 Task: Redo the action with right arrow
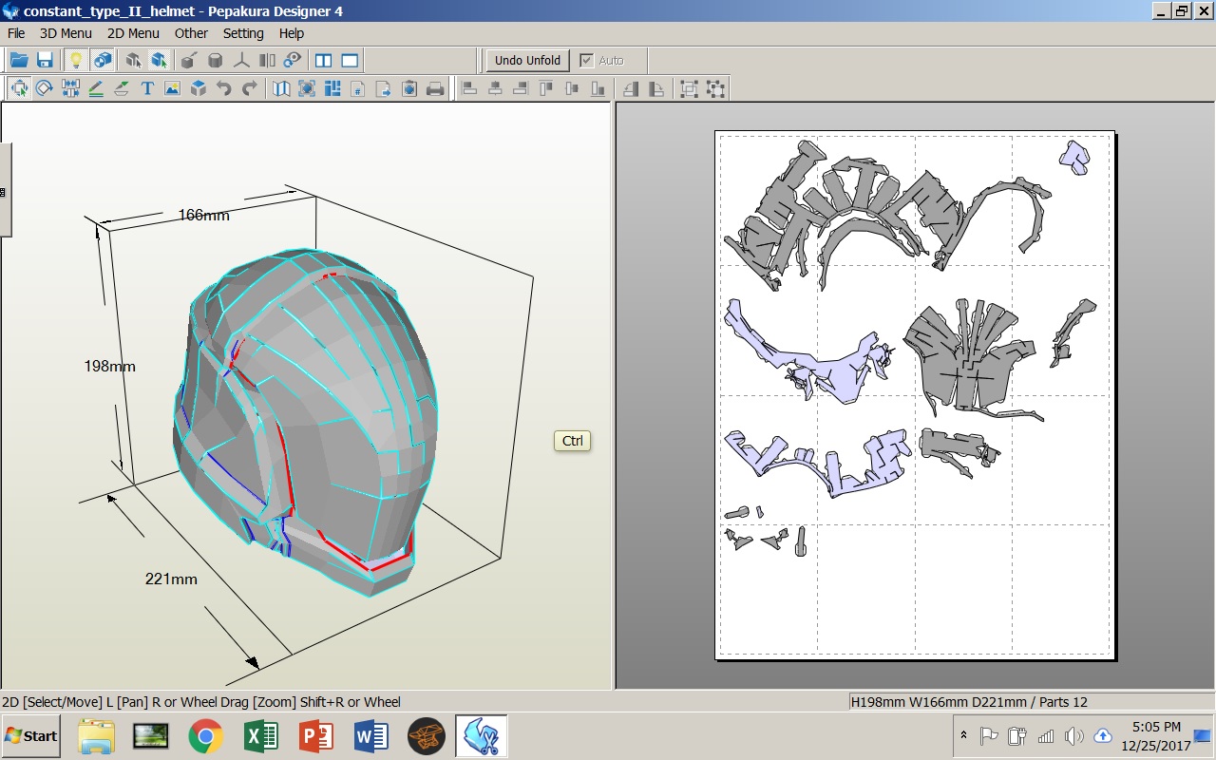[250, 88]
